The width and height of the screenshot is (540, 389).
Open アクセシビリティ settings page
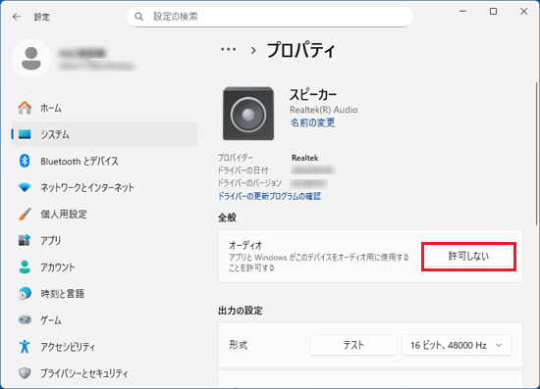pyautogui.click(x=104, y=347)
